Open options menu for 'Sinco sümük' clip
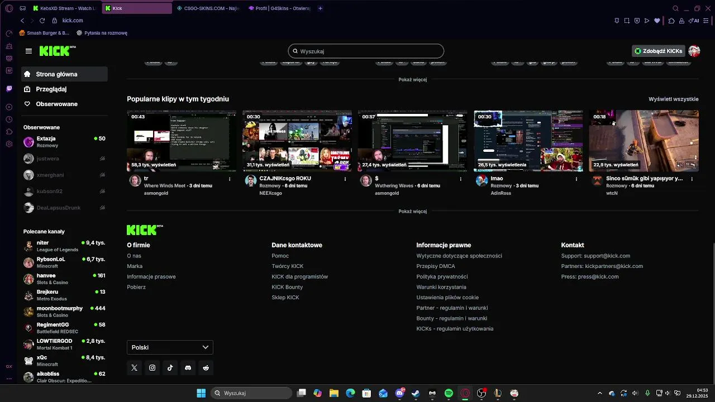 pyautogui.click(x=692, y=179)
